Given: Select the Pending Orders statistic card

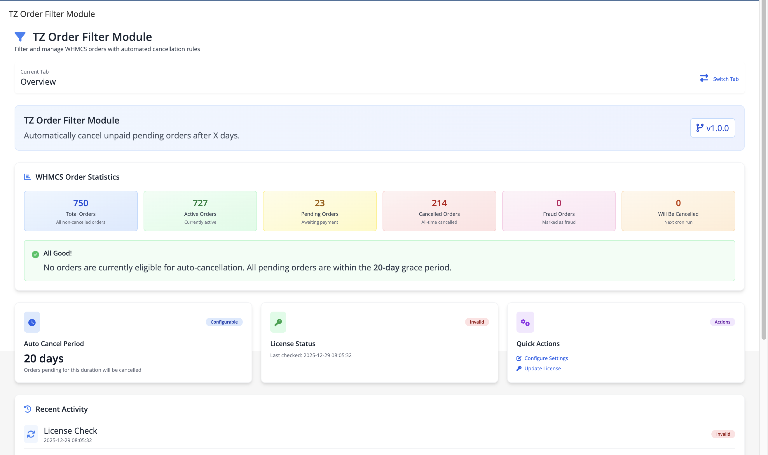Looking at the screenshot, I should [x=319, y=211].
